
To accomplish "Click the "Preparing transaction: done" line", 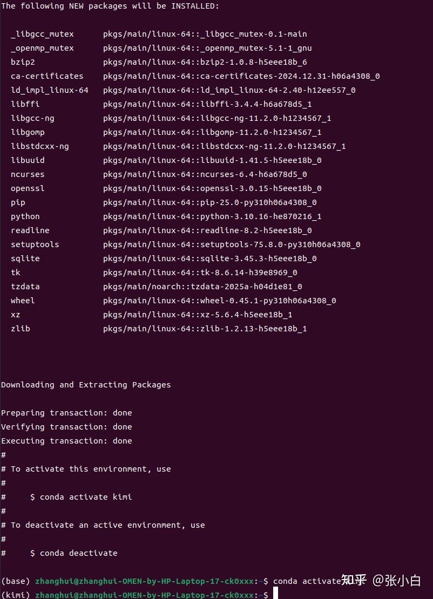I will click(66, 413).
